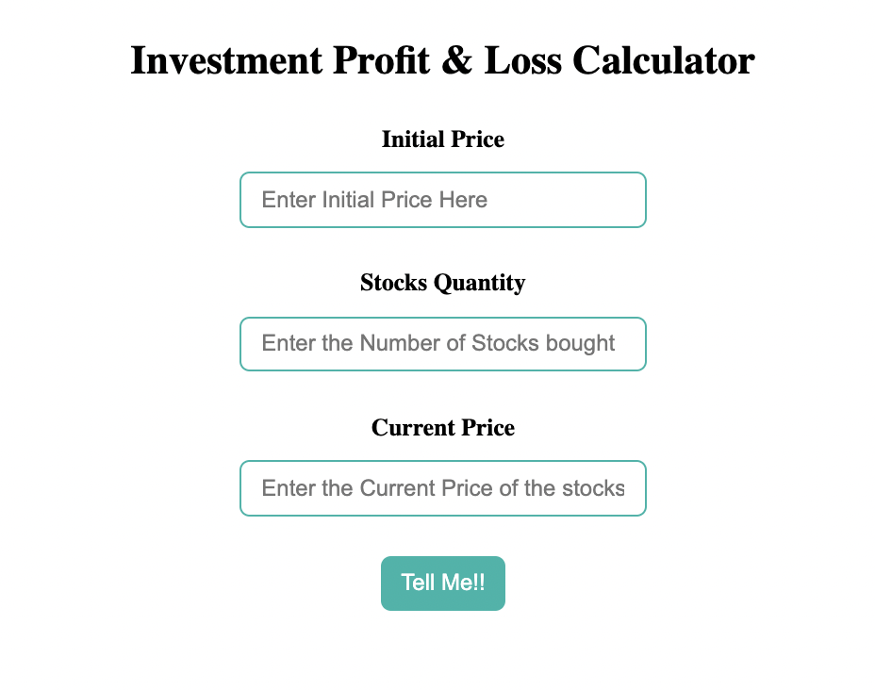This screenshot has width=875, height=690.
Task: Place cursor in the middle teal-bordered text box
Action: click(443, 344)
